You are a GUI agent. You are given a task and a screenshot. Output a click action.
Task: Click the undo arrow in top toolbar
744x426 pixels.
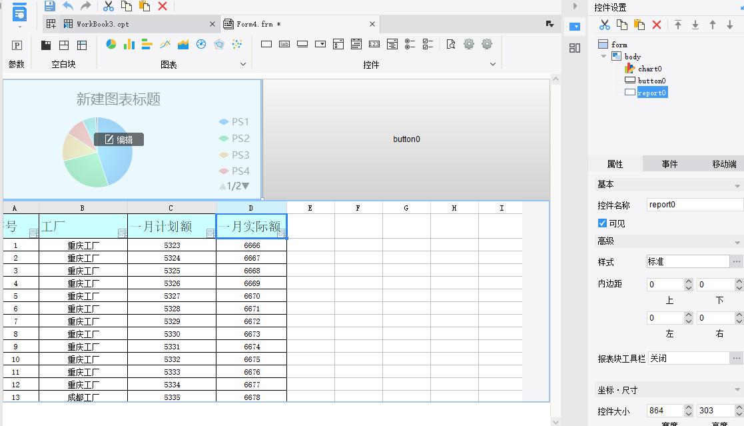(x=69, y=6)
